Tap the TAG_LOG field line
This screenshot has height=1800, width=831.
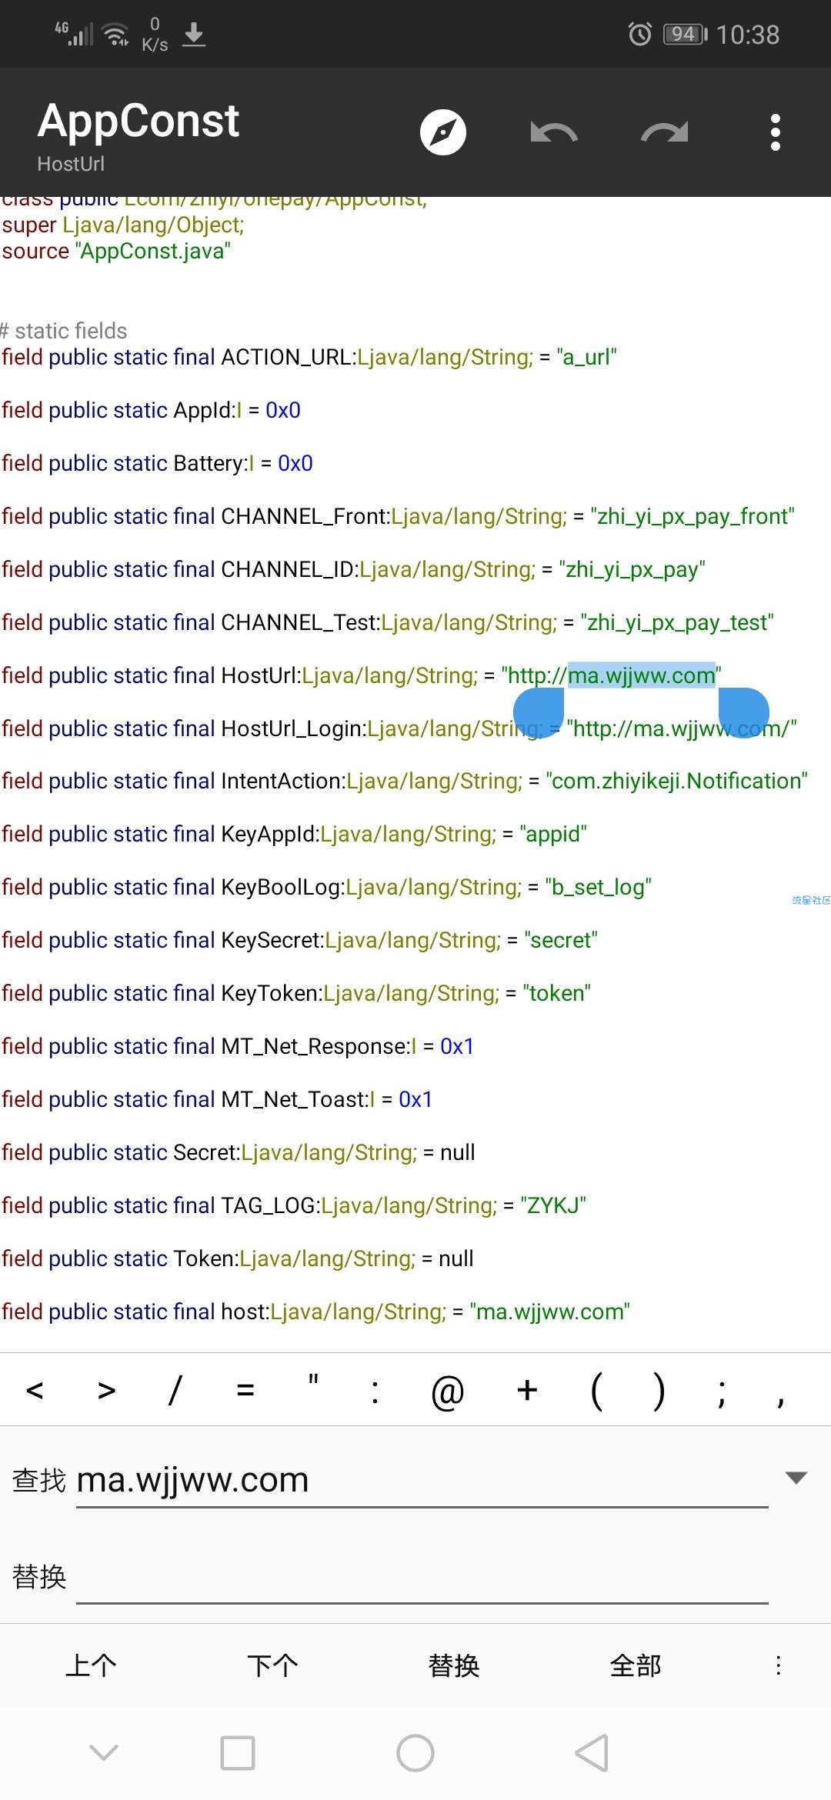coord(294,1205)
